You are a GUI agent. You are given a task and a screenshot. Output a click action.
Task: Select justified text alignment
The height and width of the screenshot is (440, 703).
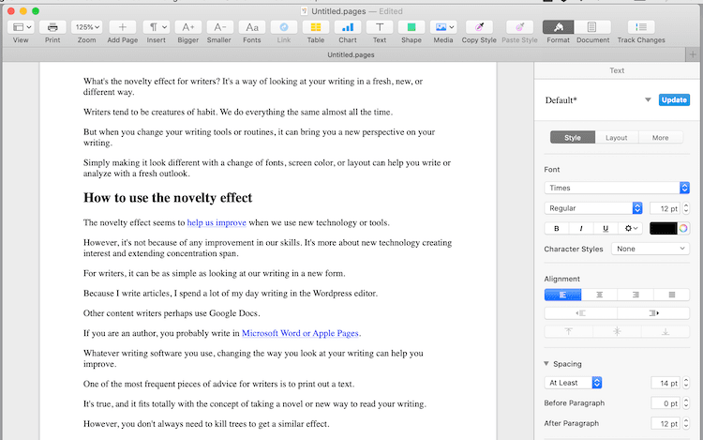(672, 295)
